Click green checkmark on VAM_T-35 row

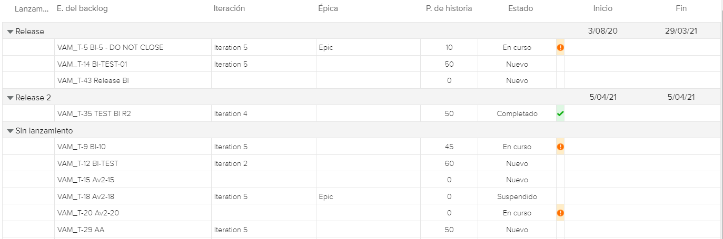[560, 113]
